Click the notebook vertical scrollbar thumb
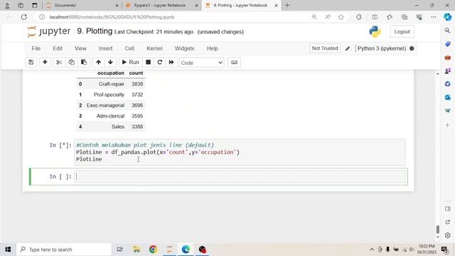455x256 pixels. pos(438,229)
